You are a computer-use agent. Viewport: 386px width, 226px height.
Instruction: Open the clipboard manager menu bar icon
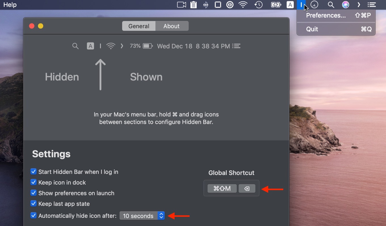pos(194,5)
